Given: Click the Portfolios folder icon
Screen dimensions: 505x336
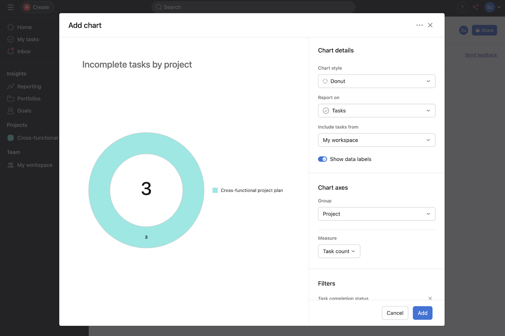Looking at the screenshot, I should [x=10, y=98].
